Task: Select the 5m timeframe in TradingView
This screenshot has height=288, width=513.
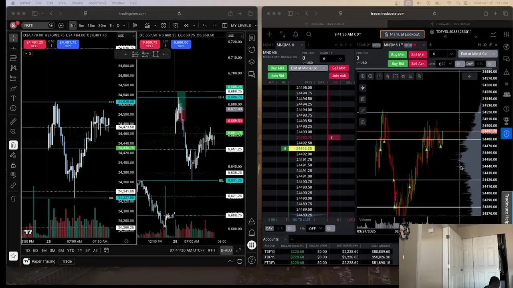Action: [81, 26]
